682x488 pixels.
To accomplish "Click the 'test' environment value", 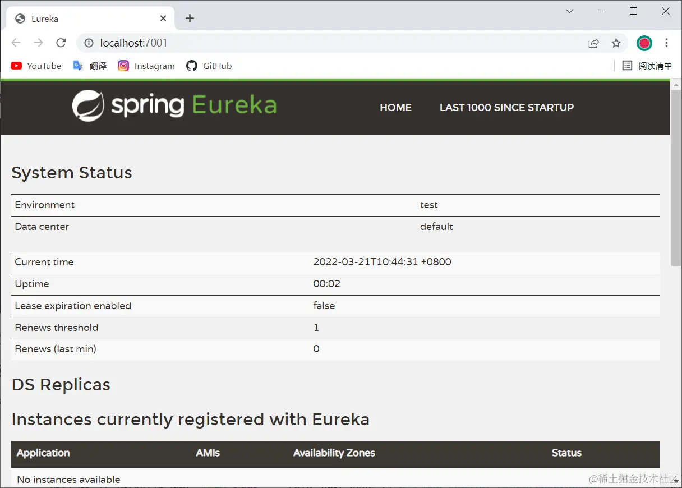I will coord(429,205).
